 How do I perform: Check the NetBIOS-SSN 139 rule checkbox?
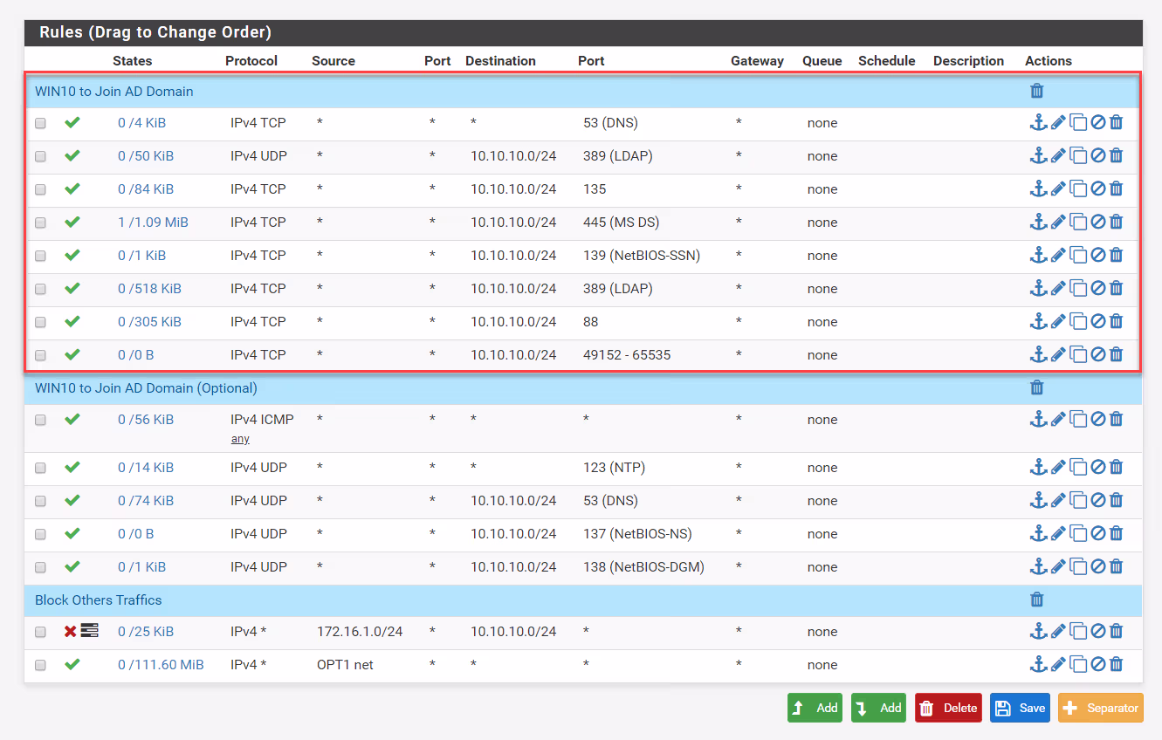pyautogui.click(x=39, y=256)
